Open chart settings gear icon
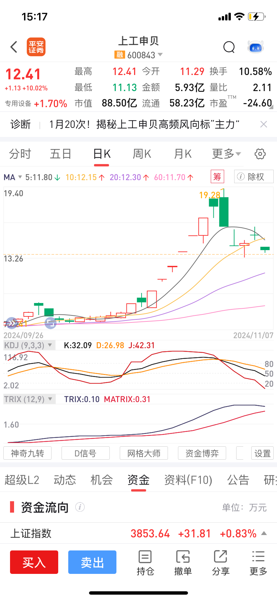Screen dimensions: 277x600 [260, 154]
